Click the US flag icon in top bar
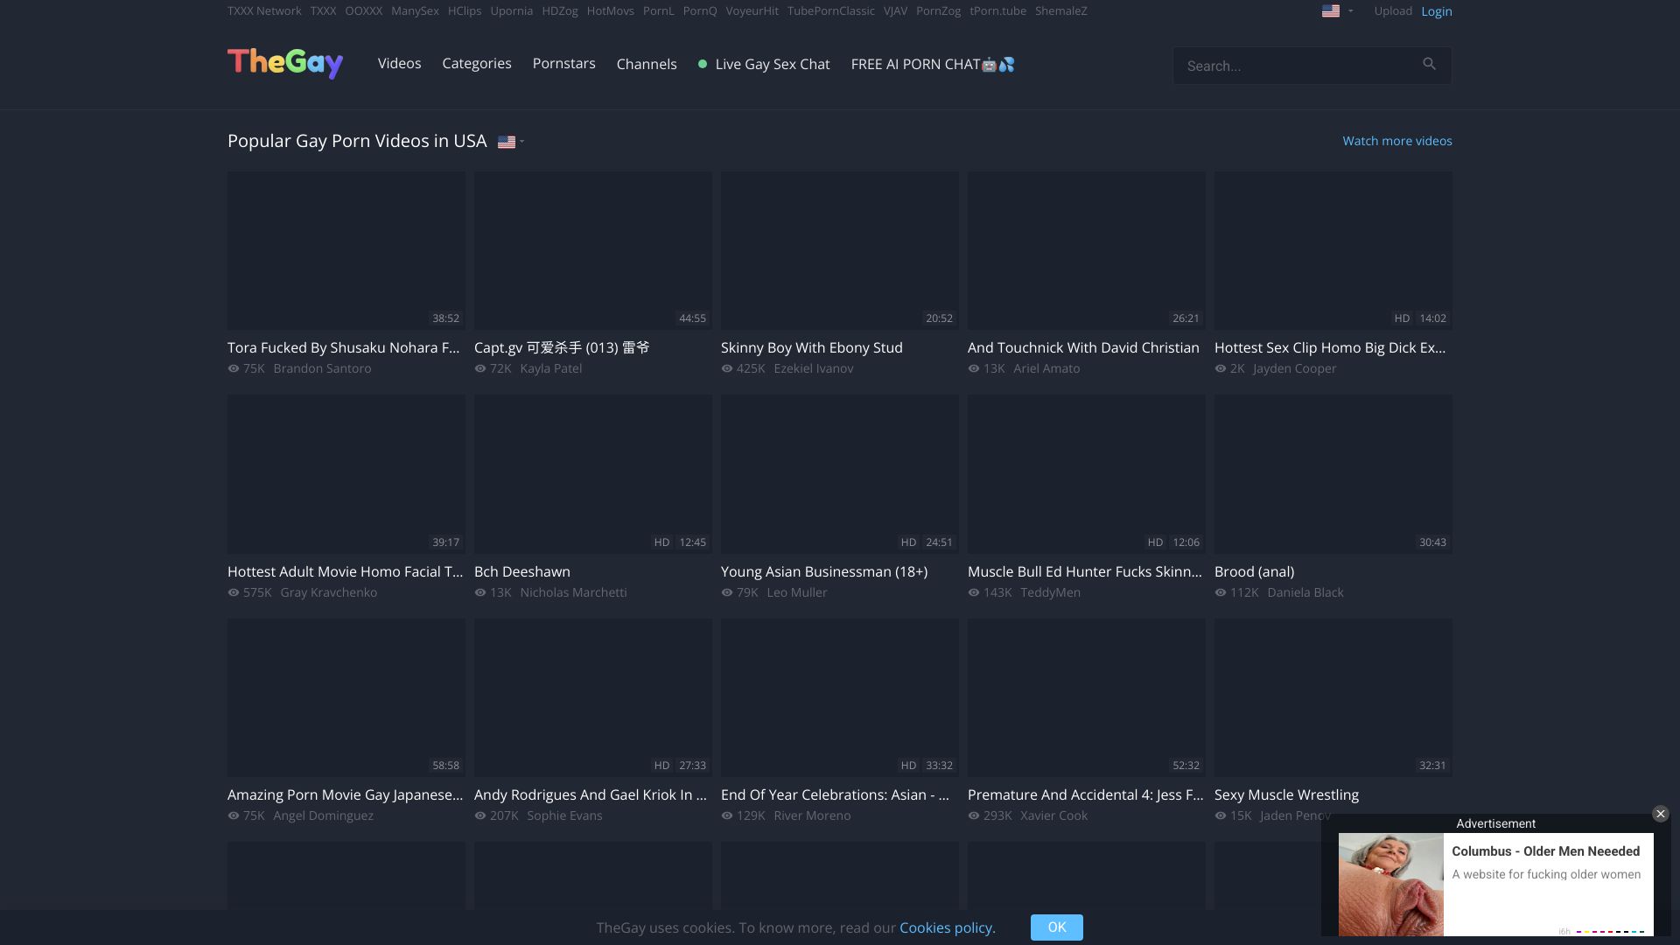Viewport: 1680px width, 945px height. pyautogui.click(x=1330, y=11)
